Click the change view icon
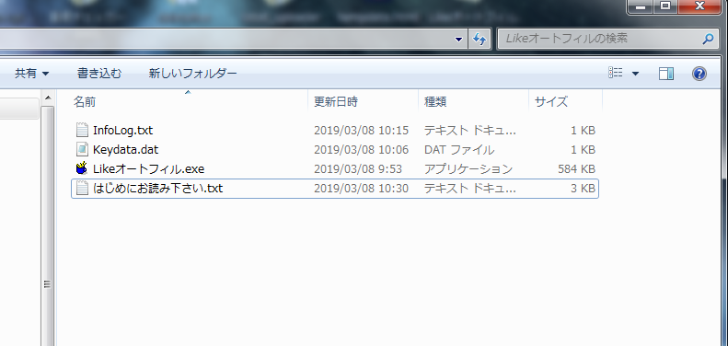728x346 pixels. (615, 73)
